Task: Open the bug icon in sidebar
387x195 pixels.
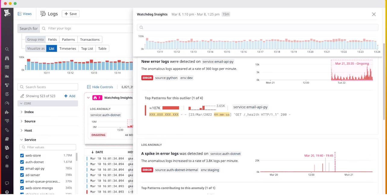Action: 7,166
